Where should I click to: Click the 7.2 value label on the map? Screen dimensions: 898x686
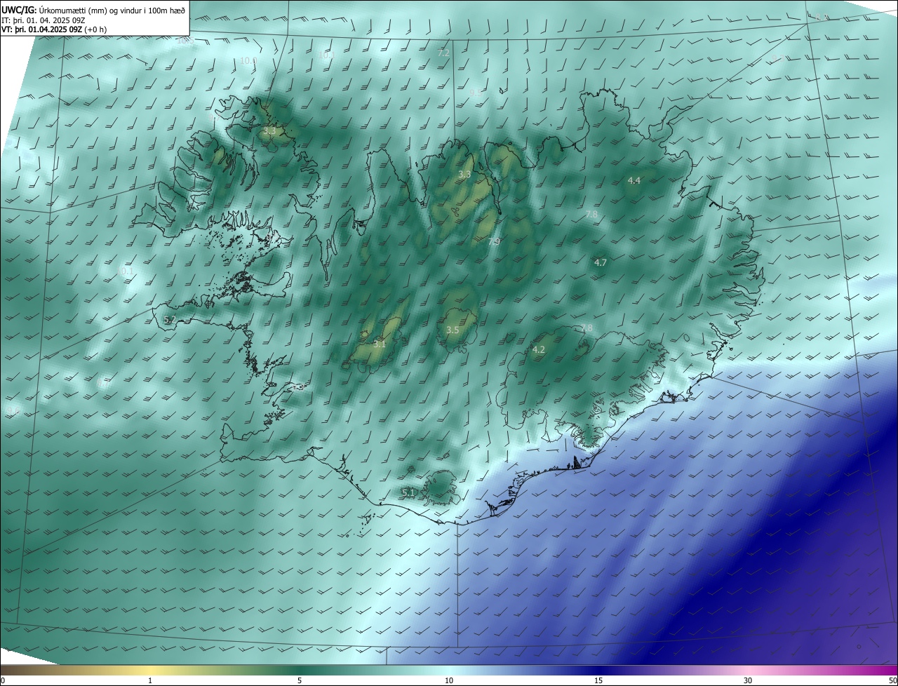coord(443,53)
